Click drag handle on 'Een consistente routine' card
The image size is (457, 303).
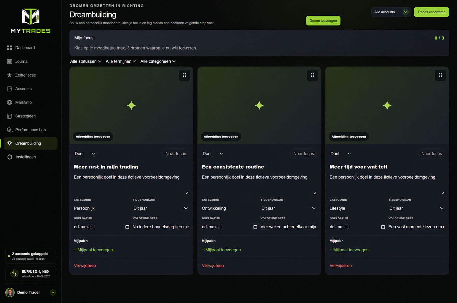click(x=312, y=75)
